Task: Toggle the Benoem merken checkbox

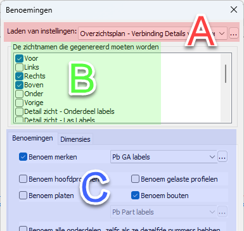Action: [23, 157]
